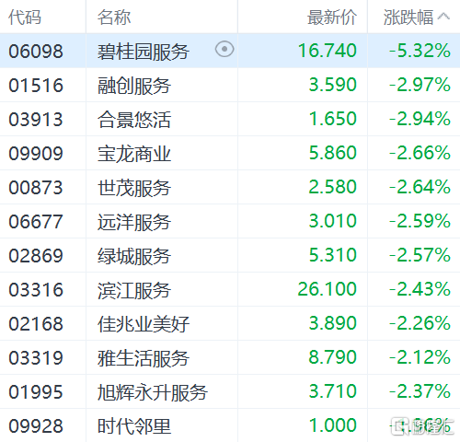Click price 26.100
This screenshot has height=442, width=460.
click(328, 289)
